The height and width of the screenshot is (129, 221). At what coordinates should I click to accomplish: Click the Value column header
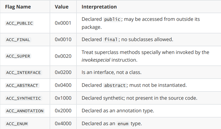[x=62, y=7]
